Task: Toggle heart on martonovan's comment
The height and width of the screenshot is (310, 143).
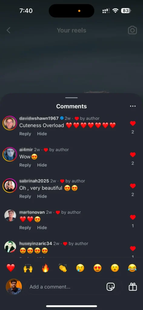Action: (x=133, y=217)
